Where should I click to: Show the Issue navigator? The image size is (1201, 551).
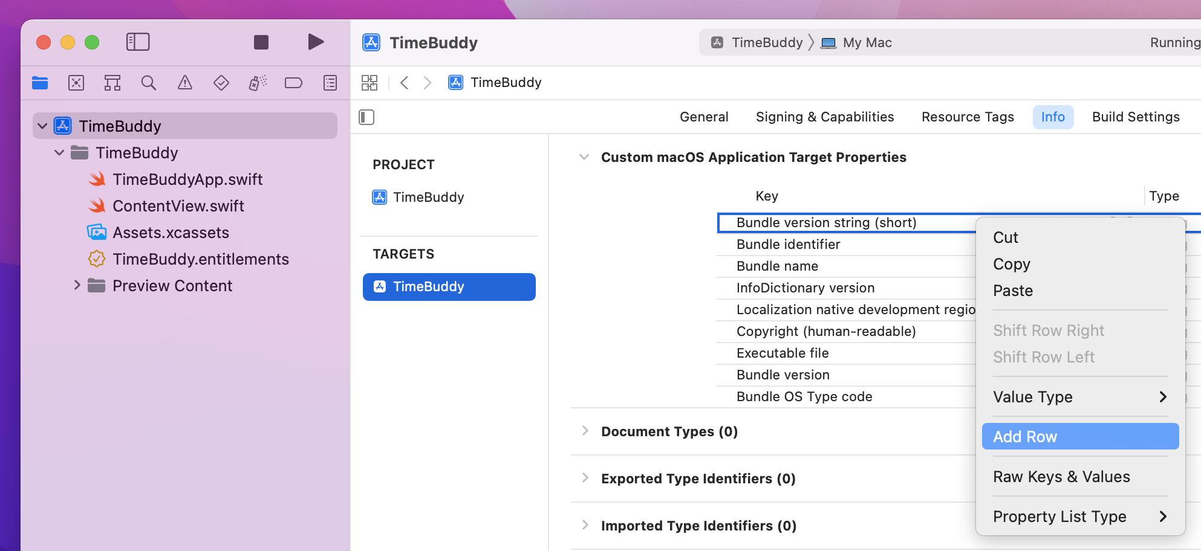click(184, 83)
